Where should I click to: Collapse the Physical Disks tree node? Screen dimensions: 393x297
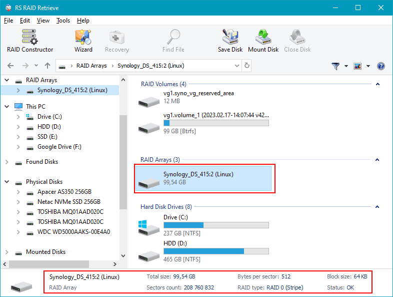(x=7, y=182)
